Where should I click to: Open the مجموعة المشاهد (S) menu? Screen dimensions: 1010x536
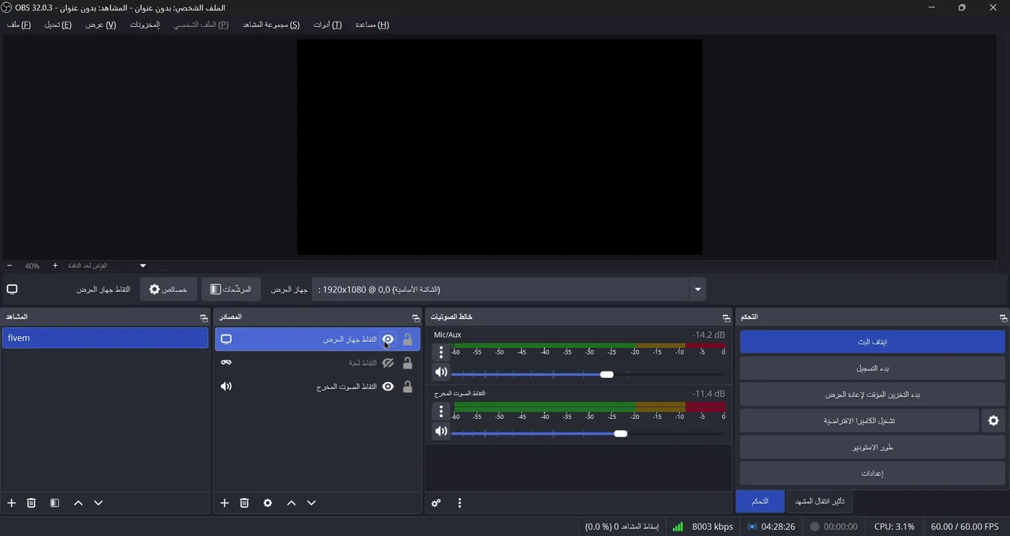click(271, 25)
